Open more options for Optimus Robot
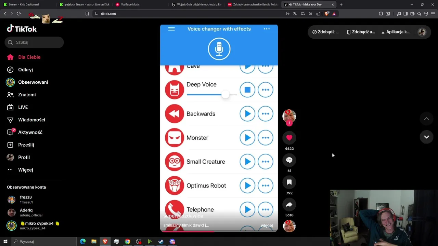 tap(266, 186)
